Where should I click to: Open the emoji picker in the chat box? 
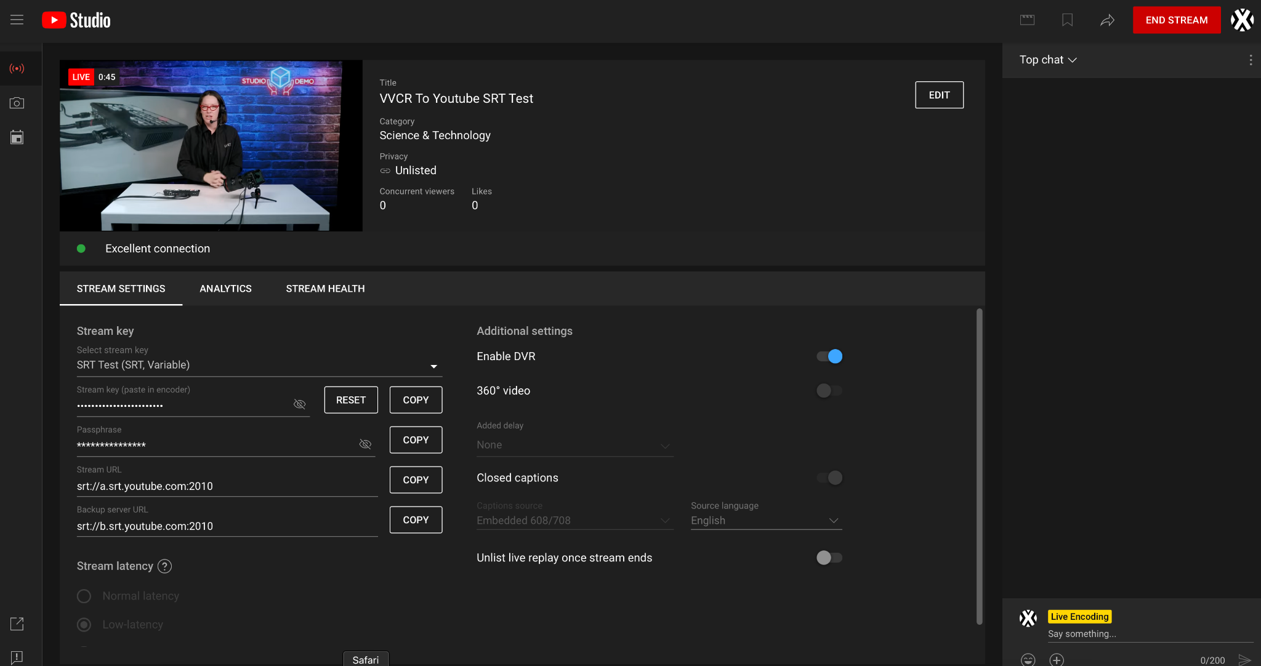pos(1028,659)
